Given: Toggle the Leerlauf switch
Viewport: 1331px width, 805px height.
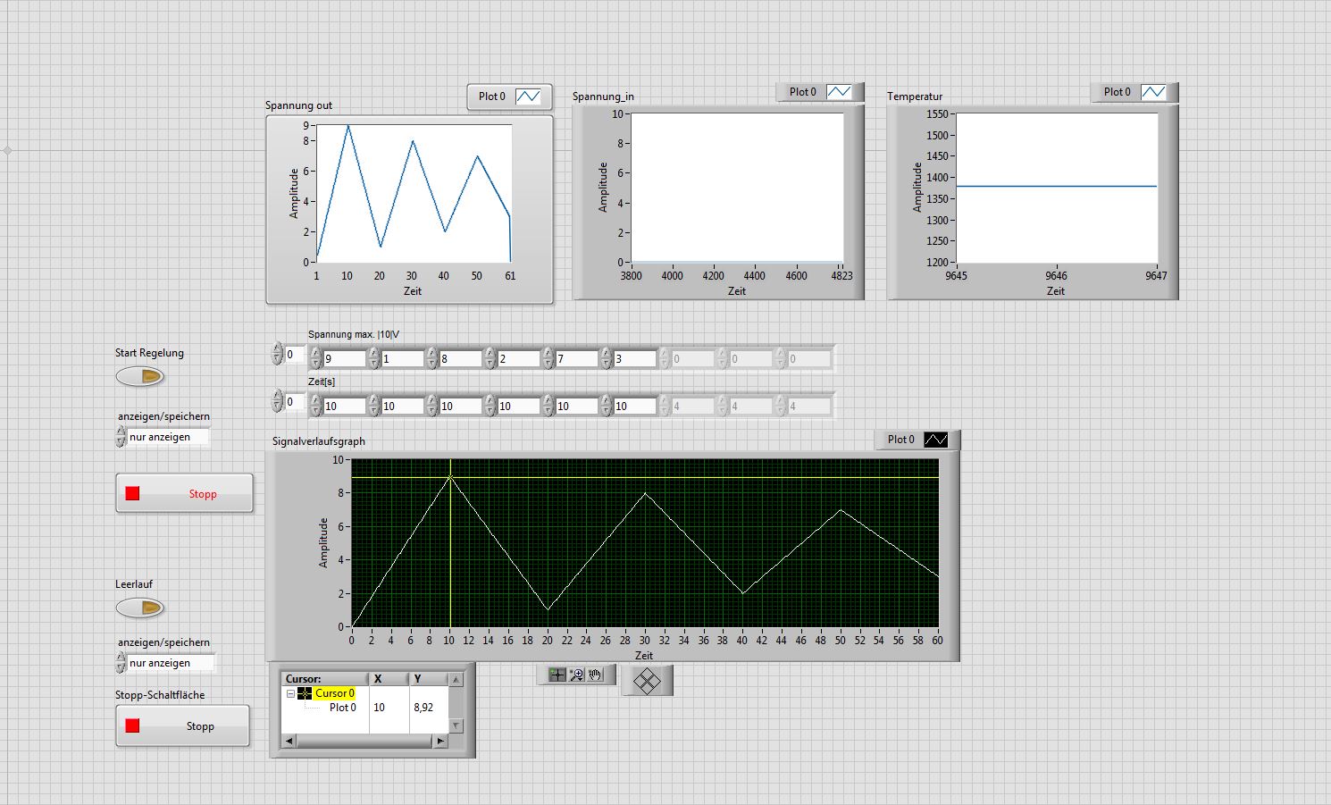Looking at the screenshot, I should (140, 608).
